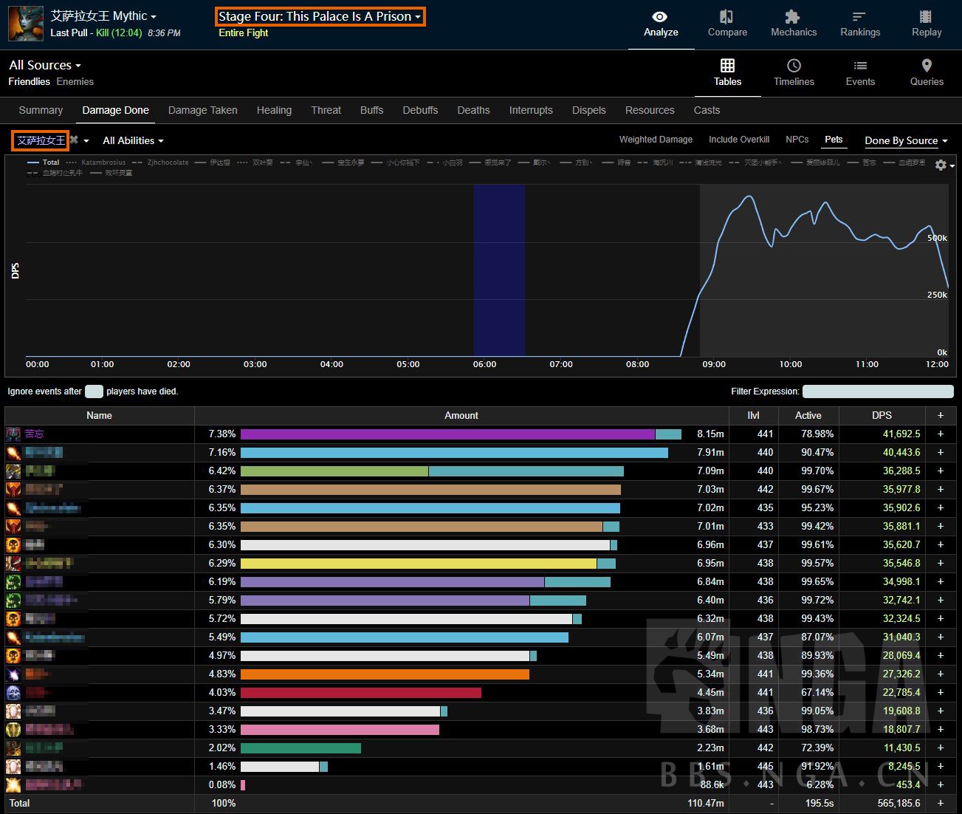Open the Rankings icon
This screenshot has height=814, width=962.
[x=859, y=17]
